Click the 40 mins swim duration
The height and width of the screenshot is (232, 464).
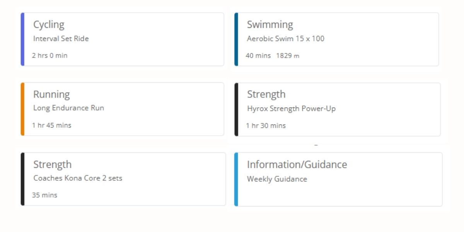click(x=258, y=55)
